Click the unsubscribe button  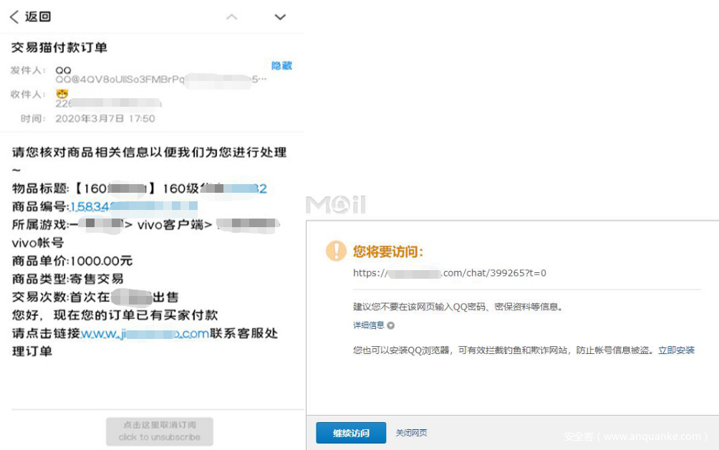click(160, 431)
